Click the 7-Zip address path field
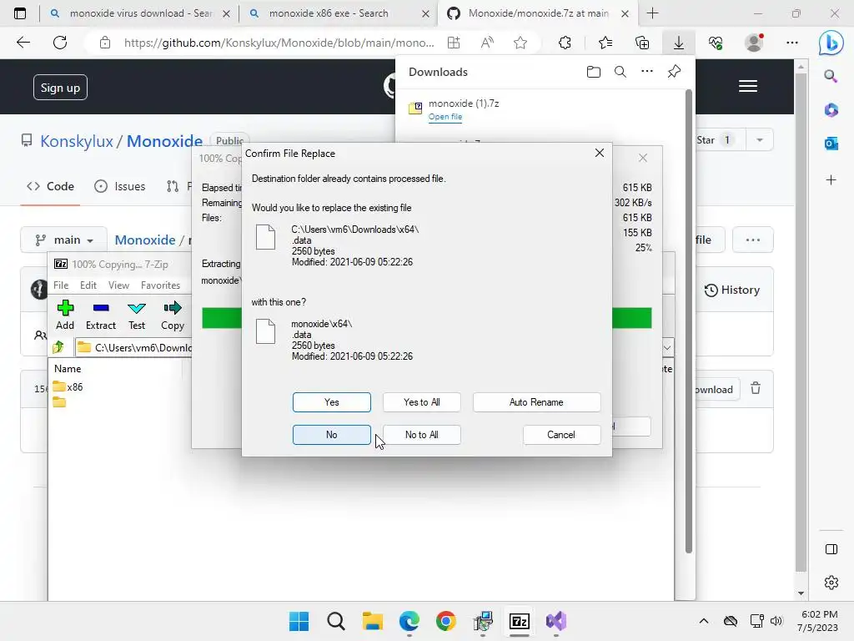The height and width of the screenshot is (641, 854). pyautogui.click(x=134, y=347)
